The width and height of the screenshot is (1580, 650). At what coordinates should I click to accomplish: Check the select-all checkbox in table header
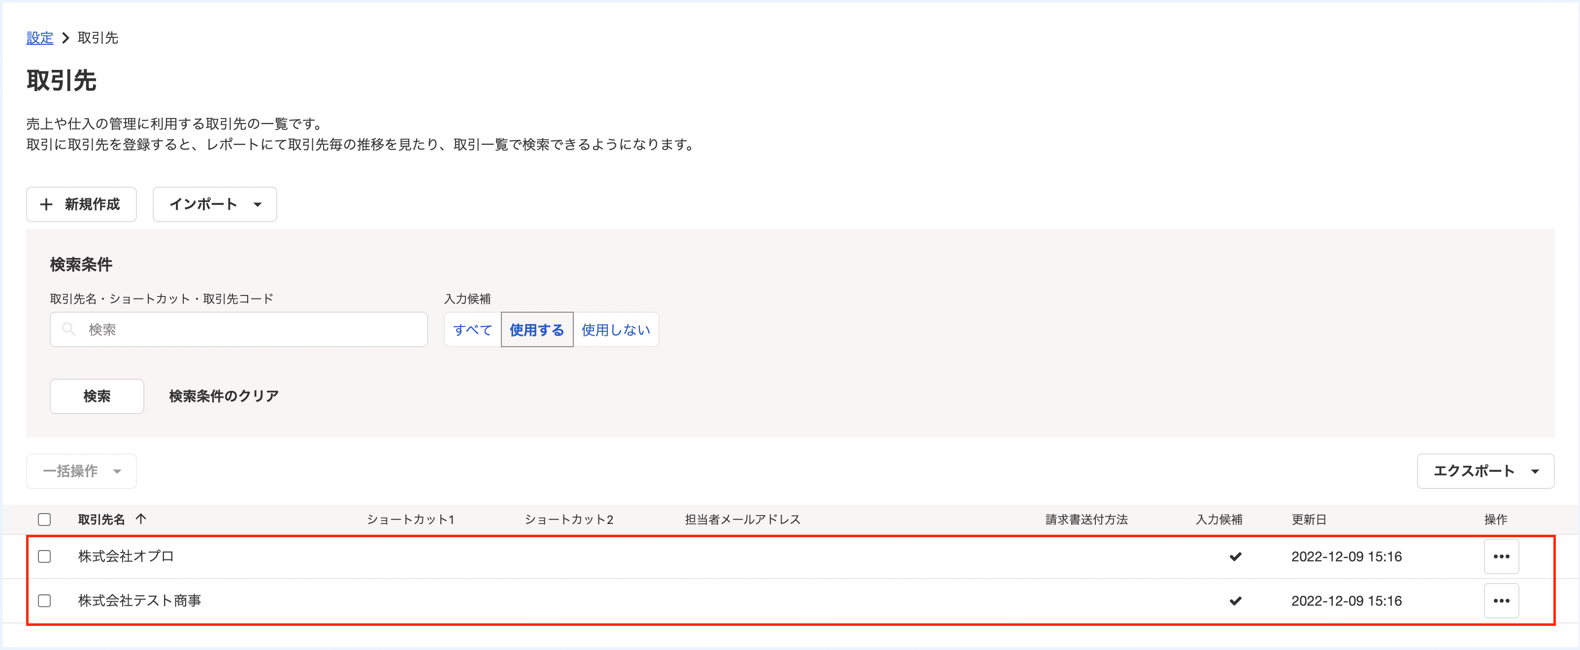click(x=44, y=520)
